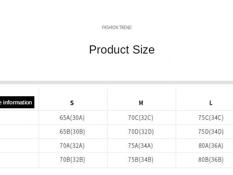Screen dimensions: 233x175
Task: Select the 70C(32C) size cell
Action: point(141,118)
